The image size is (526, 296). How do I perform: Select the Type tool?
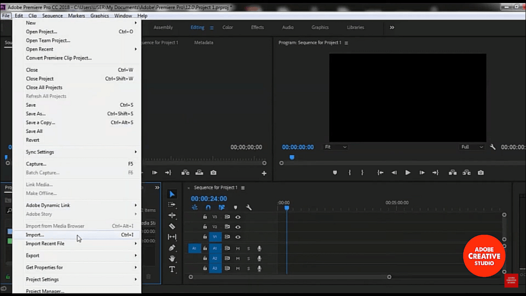(x=172, y=269)
